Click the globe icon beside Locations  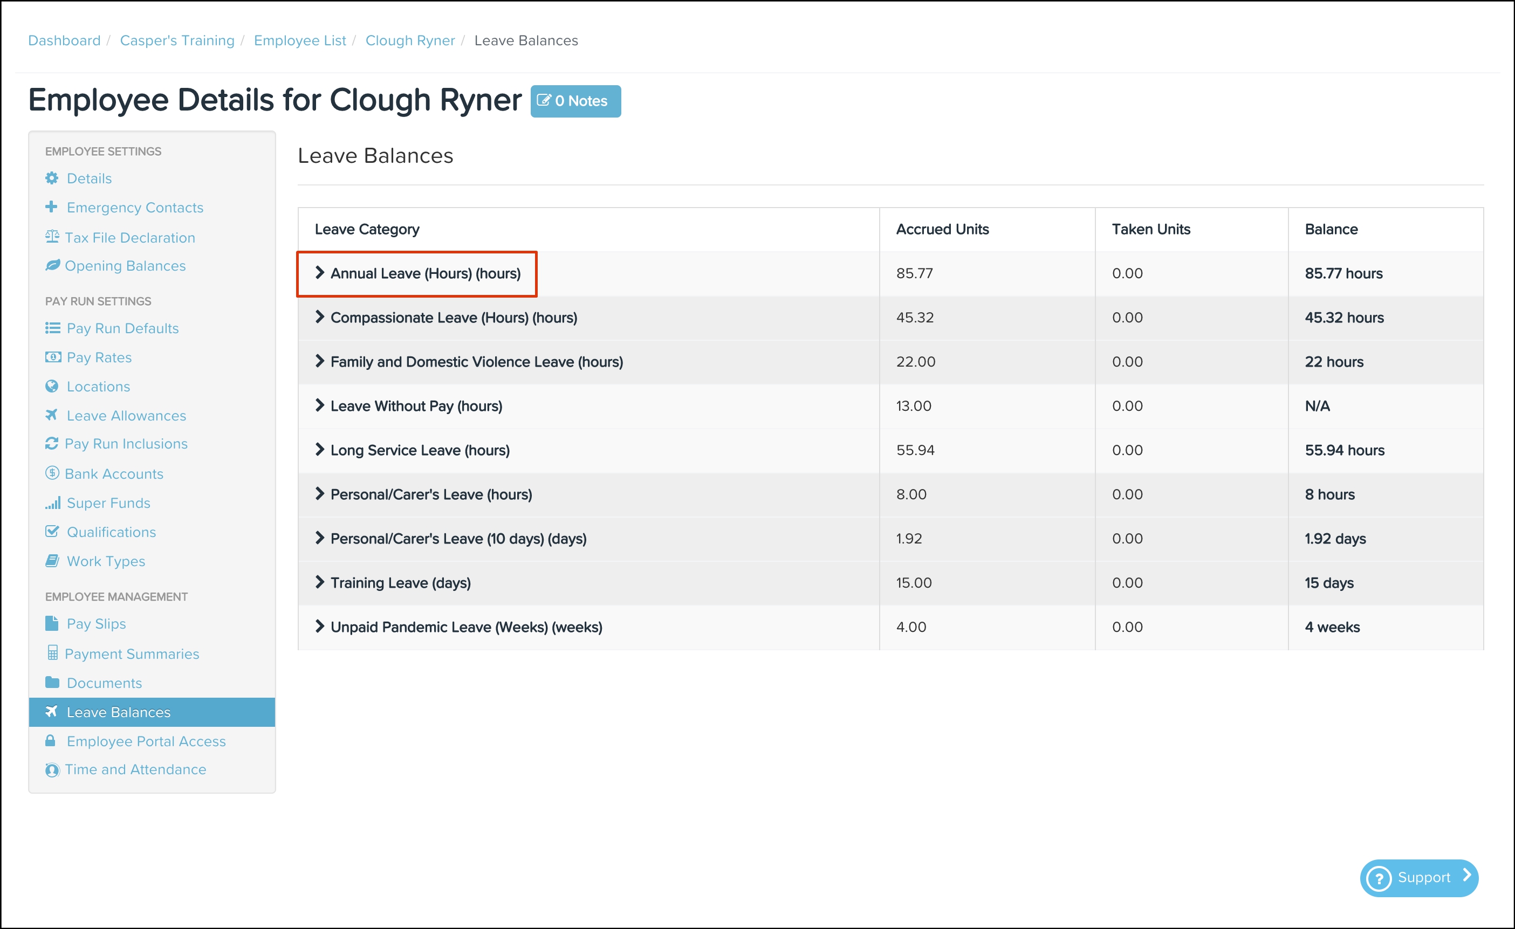click(x=52, y=386)
